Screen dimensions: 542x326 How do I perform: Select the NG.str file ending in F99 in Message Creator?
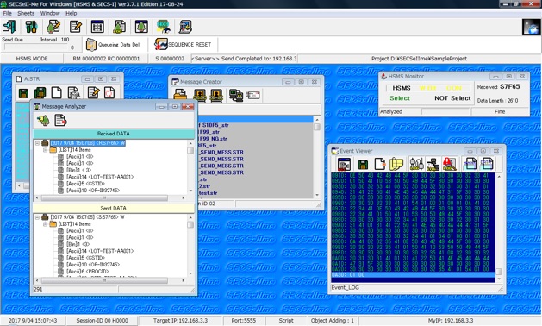coord(213,139)
